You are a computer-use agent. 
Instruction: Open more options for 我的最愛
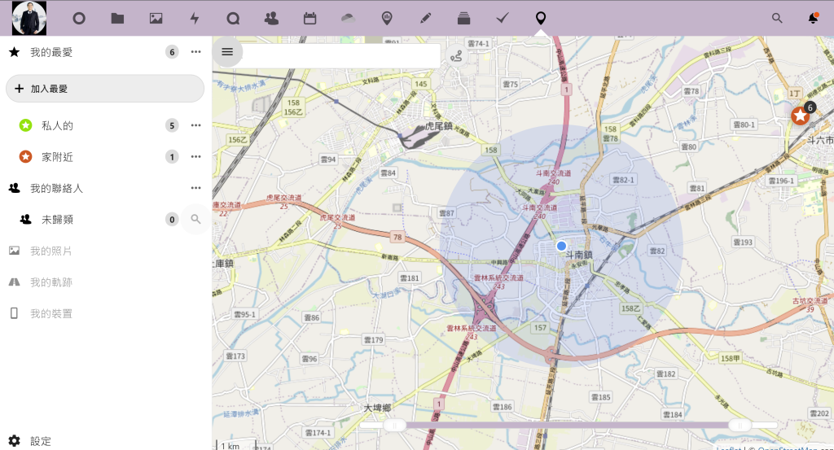pyautogui.click(x=195, y=52)
